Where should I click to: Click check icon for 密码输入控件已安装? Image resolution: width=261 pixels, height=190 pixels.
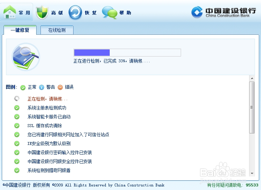17,152
